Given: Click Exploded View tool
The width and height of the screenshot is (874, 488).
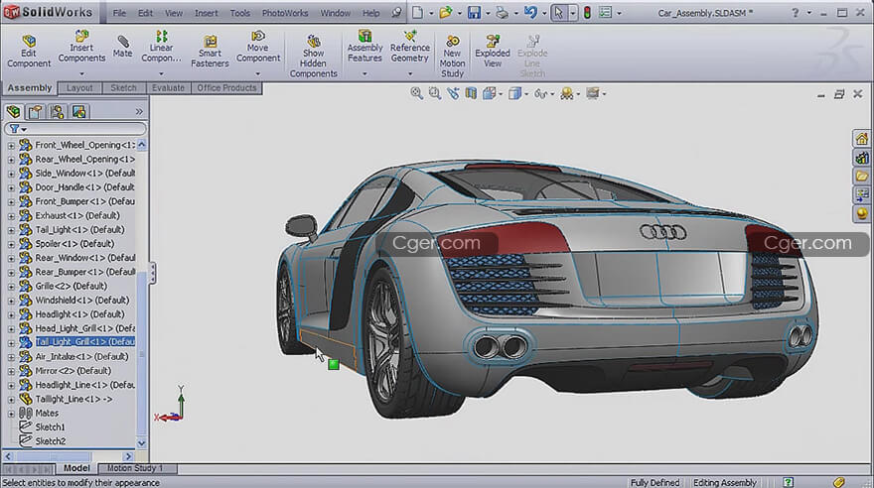Looking at the screenshot, I should point(493,51).
